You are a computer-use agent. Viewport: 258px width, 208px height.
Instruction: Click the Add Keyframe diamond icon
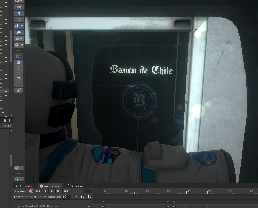click(x=82, y=197)
